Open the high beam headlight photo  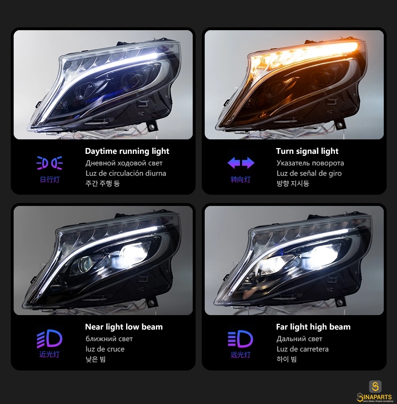(294, 260)
